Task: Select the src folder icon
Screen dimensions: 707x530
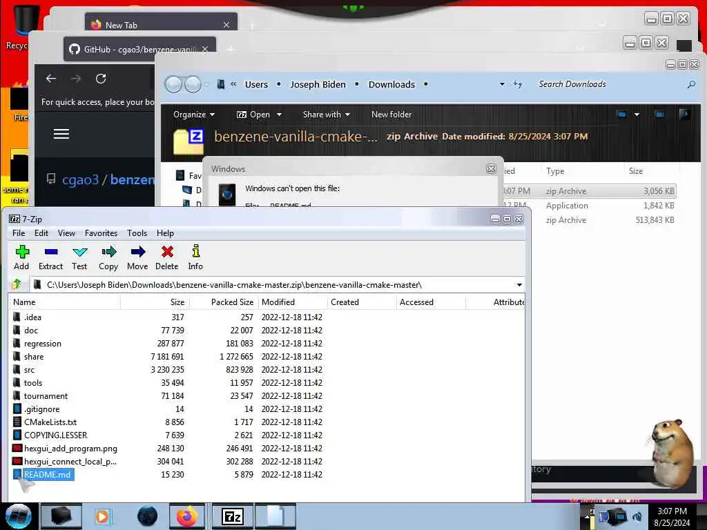Action: [x=17, y=370]
